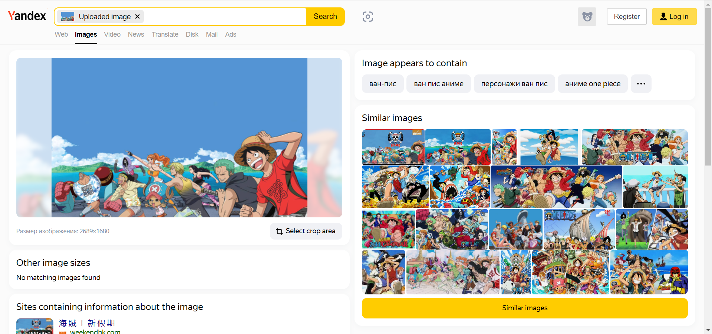The height and width of the screenshot is (334, 712).
Task: Open the Ads tab
Action: (231, 34)
